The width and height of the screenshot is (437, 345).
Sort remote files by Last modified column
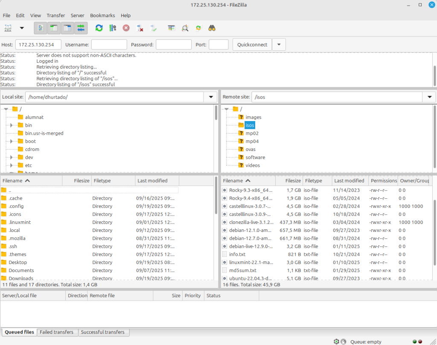pos(349,181)
